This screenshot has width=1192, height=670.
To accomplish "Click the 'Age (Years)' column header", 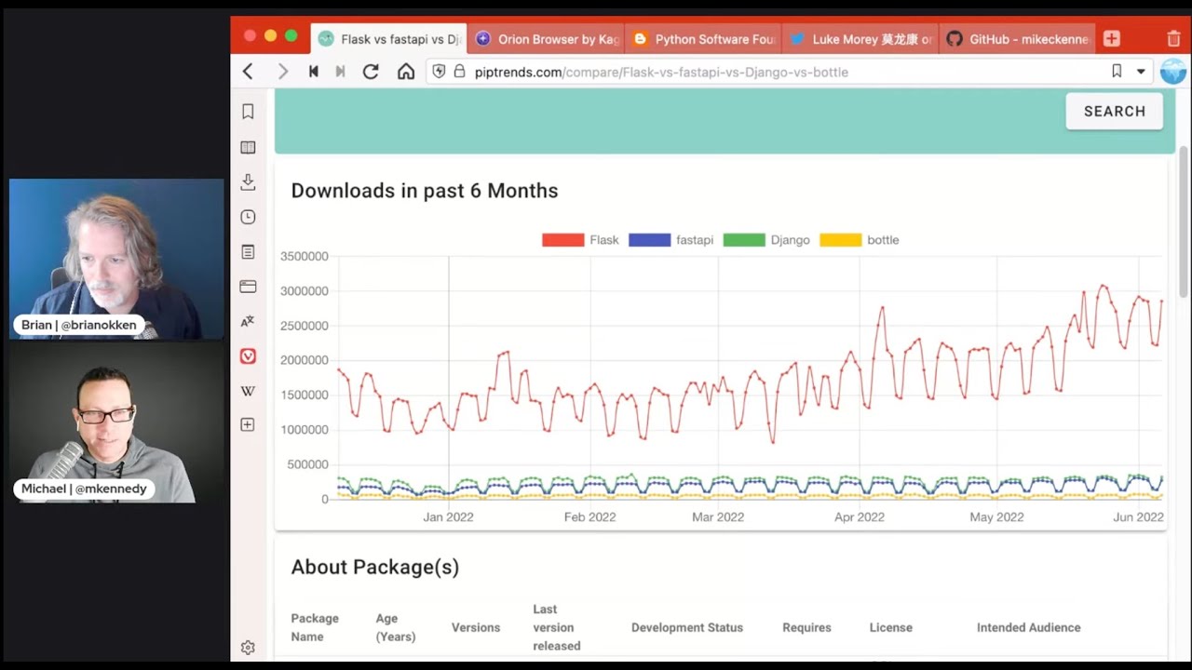I will [396, 627].
